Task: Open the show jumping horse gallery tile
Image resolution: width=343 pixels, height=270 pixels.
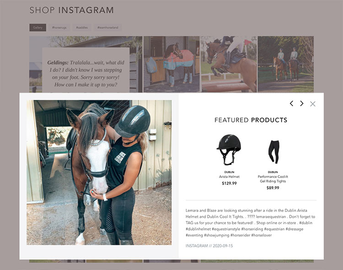Action: pyautogui.click(x=228, y=65)
